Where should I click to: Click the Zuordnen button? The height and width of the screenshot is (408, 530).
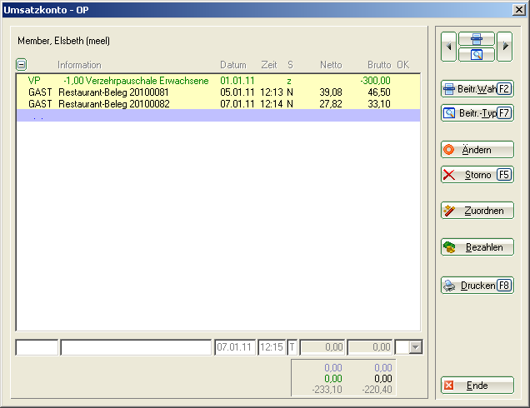[477, 211]
